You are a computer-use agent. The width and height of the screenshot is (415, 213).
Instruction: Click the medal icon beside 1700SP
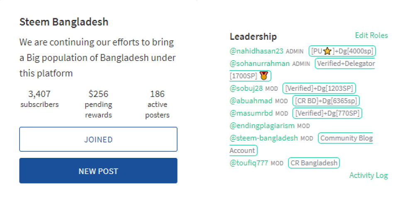click(x=264, y=76)
